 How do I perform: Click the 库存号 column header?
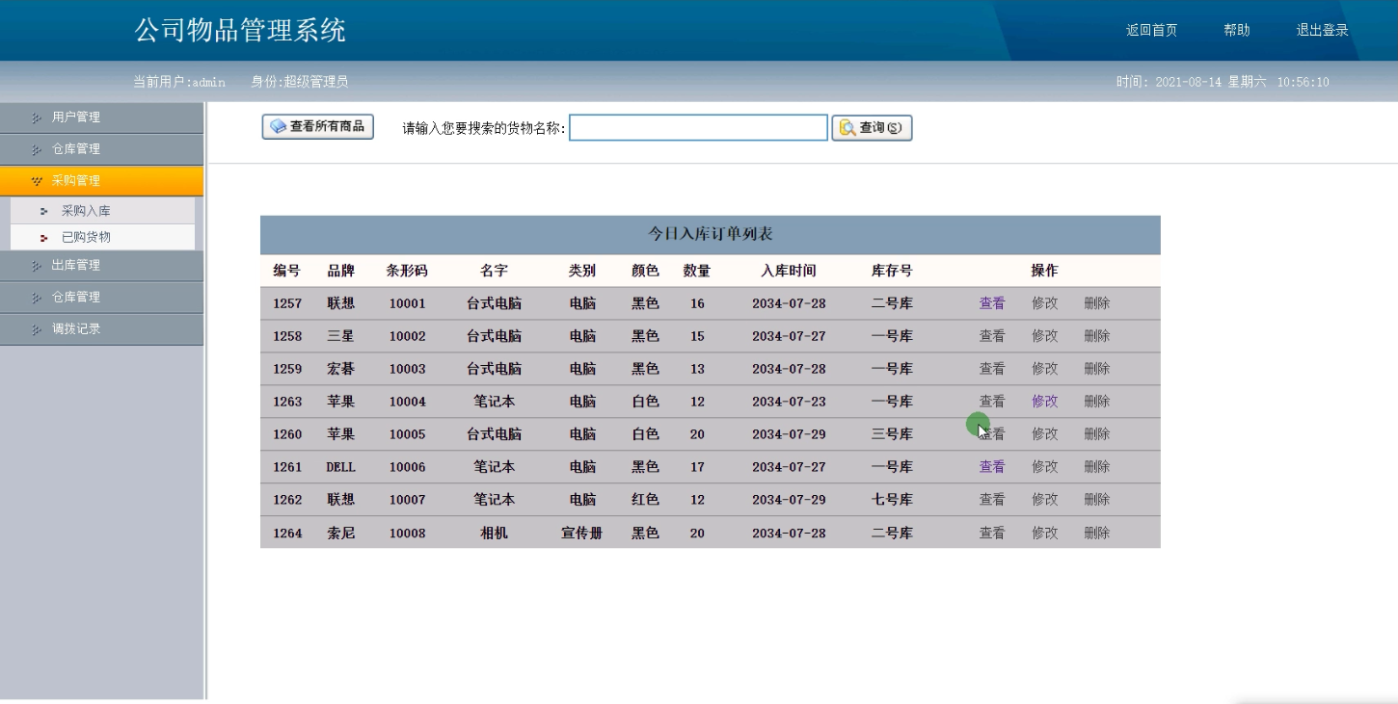click(x=892, y=271)
